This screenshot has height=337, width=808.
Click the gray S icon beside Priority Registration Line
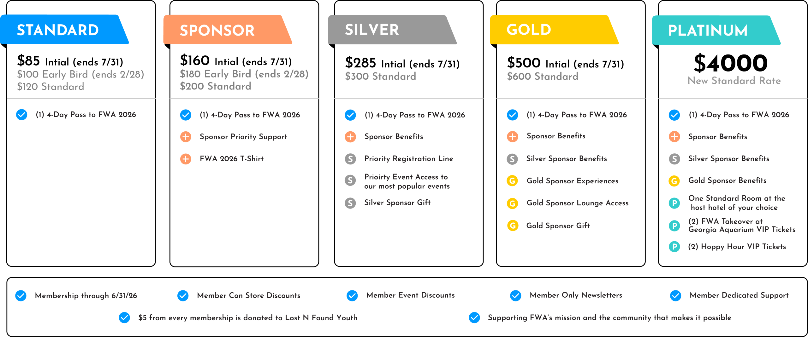coord(350,159)
